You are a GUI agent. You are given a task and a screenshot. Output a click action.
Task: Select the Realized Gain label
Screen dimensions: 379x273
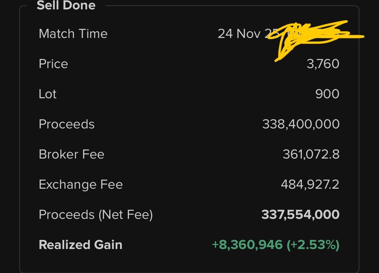[x=80, y=245]
